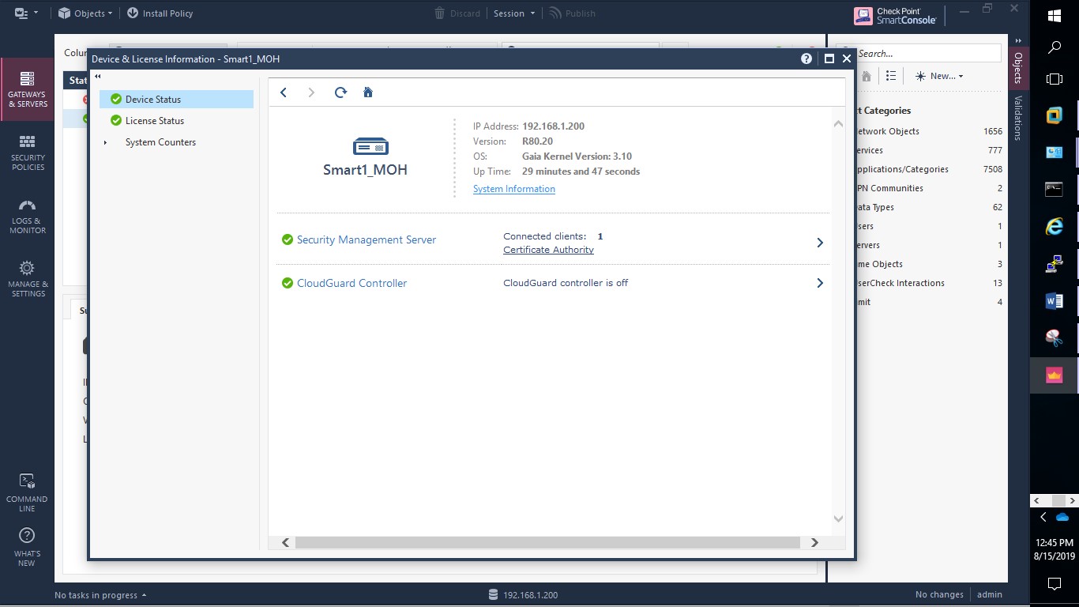
Task: Open the help question mark icon
Action: (x=806, y=58)
